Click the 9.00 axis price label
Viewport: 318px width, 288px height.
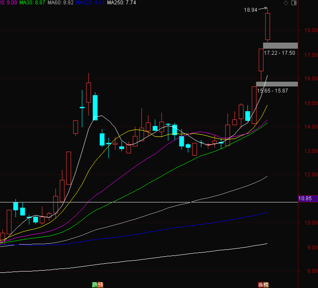coord(312,248)
